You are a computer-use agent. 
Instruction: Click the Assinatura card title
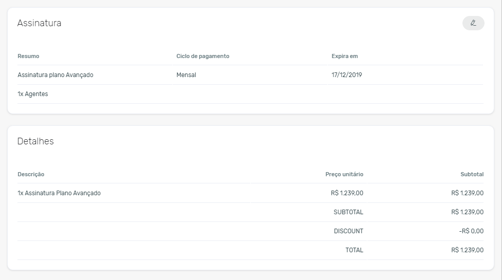click(x=39, y=23)
